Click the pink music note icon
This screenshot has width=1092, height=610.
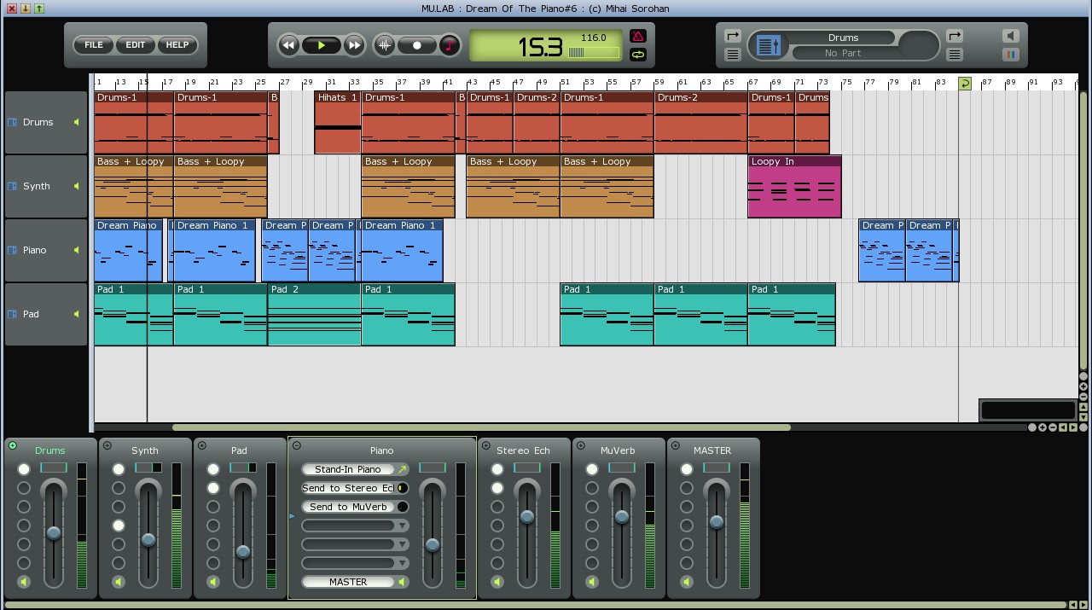[x=450, y=45]
